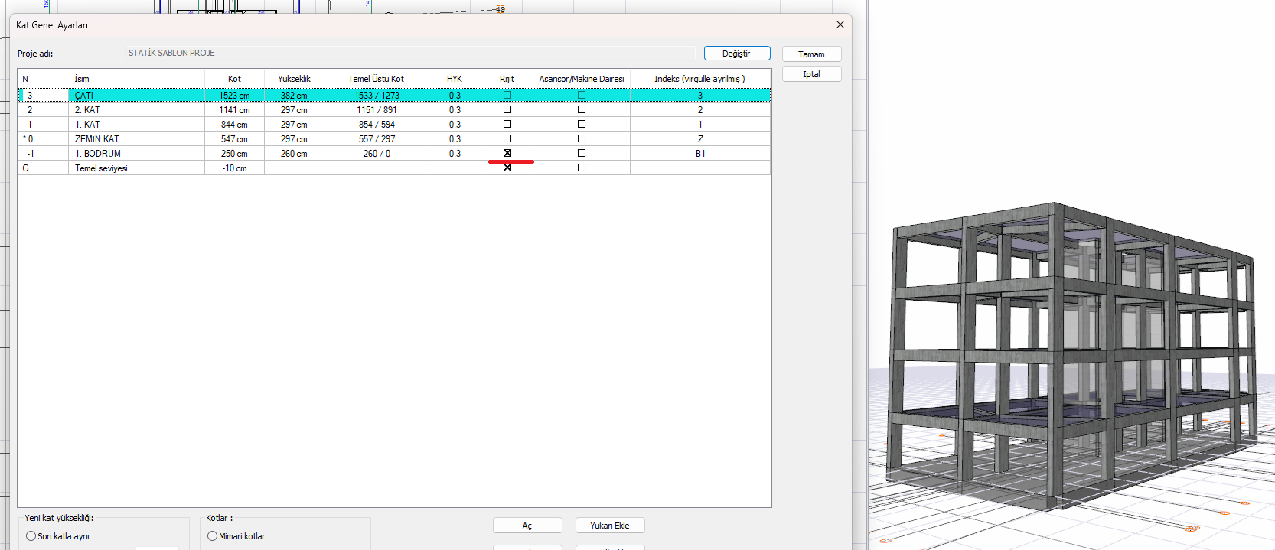
Task: Select the Temel seviyesi name cell
Action: pos(137,168)
